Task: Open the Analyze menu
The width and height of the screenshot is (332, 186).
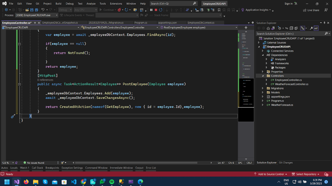Action: click(91, 4)
